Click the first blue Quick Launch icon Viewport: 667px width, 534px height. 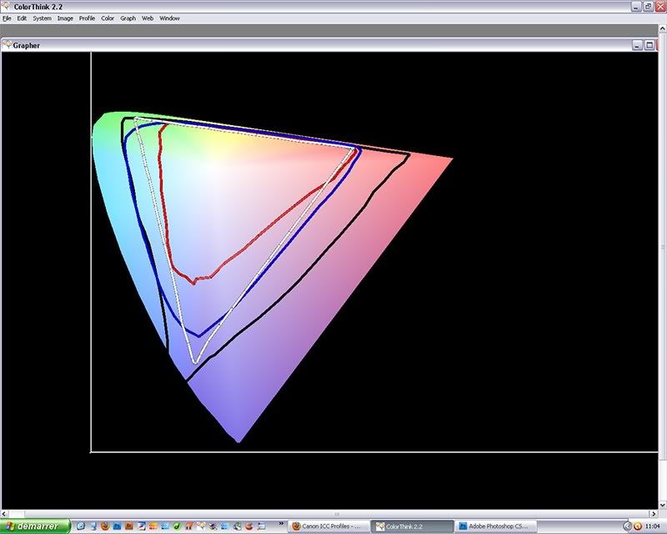pyautogui.click(x=81, y=526)
